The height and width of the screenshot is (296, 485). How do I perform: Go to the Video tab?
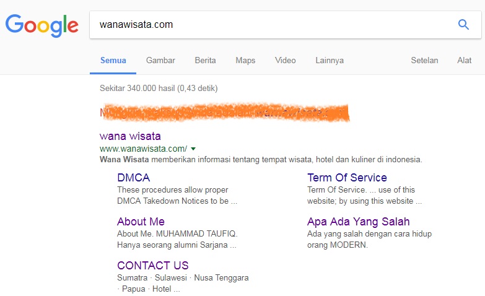click(x=285, y=60)
